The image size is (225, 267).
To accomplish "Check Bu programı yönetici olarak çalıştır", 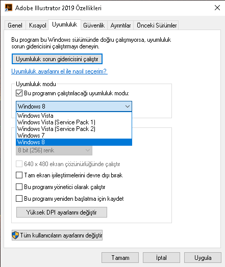I will pos(19,187).
